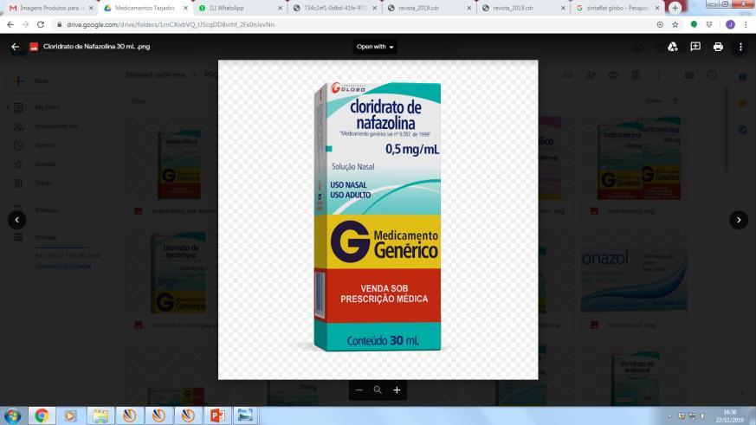Print the image using printer icon
This screenshot has height=425, width=756.
718,47
